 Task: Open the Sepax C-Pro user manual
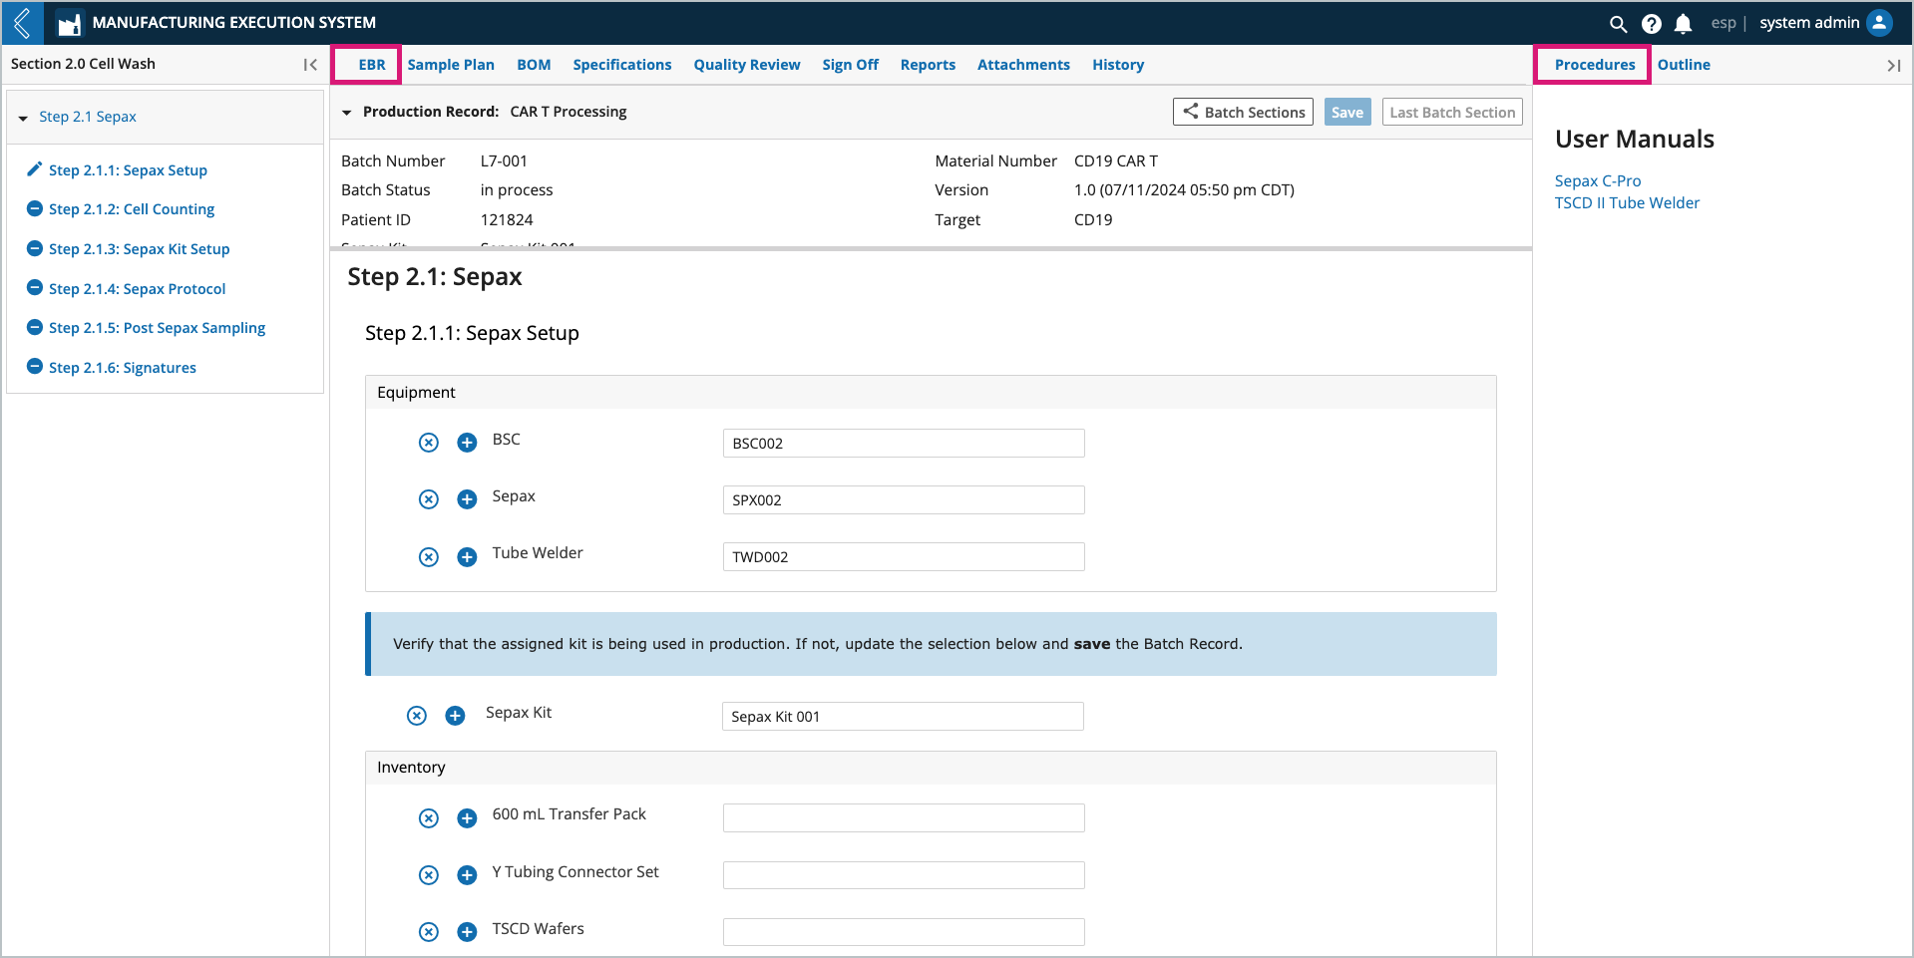point(1598,180)
